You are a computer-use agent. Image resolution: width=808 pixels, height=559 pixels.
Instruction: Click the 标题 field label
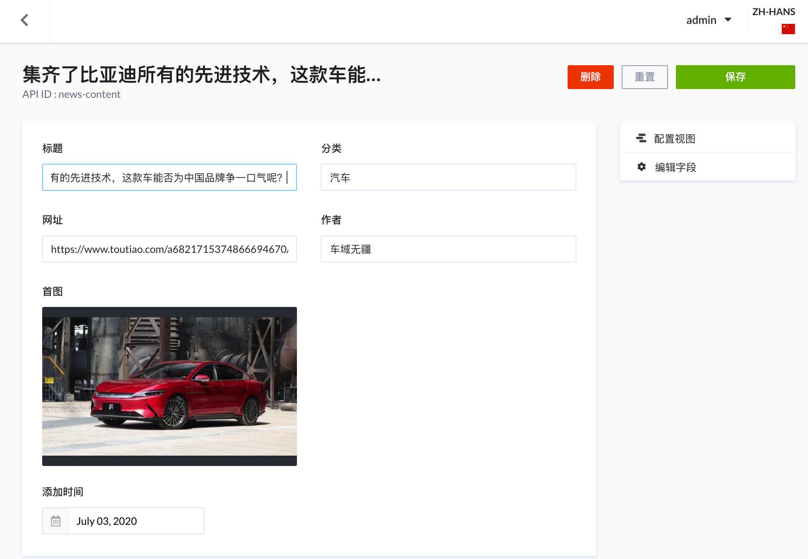tap(53, 148)
